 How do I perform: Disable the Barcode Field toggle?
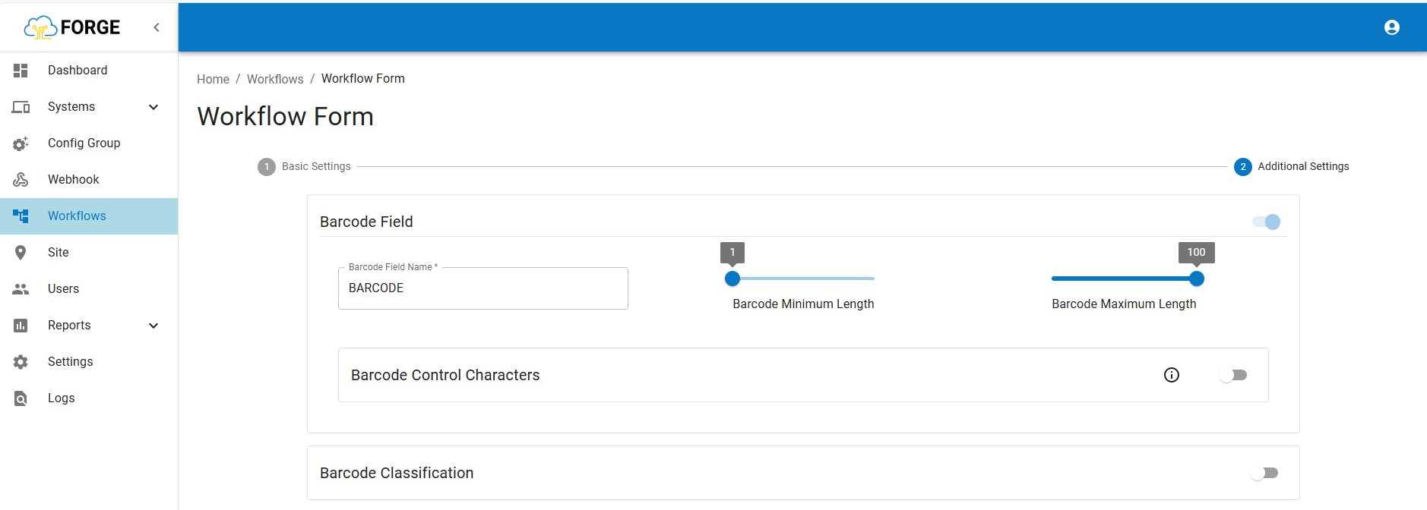(1266, 222)
